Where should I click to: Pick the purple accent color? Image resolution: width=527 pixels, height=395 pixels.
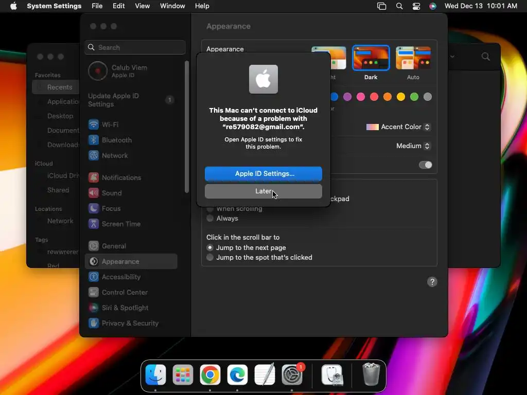[x=347, y=97]
